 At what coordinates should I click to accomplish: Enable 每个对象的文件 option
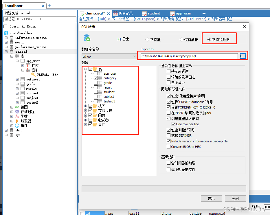click(169, 169)
